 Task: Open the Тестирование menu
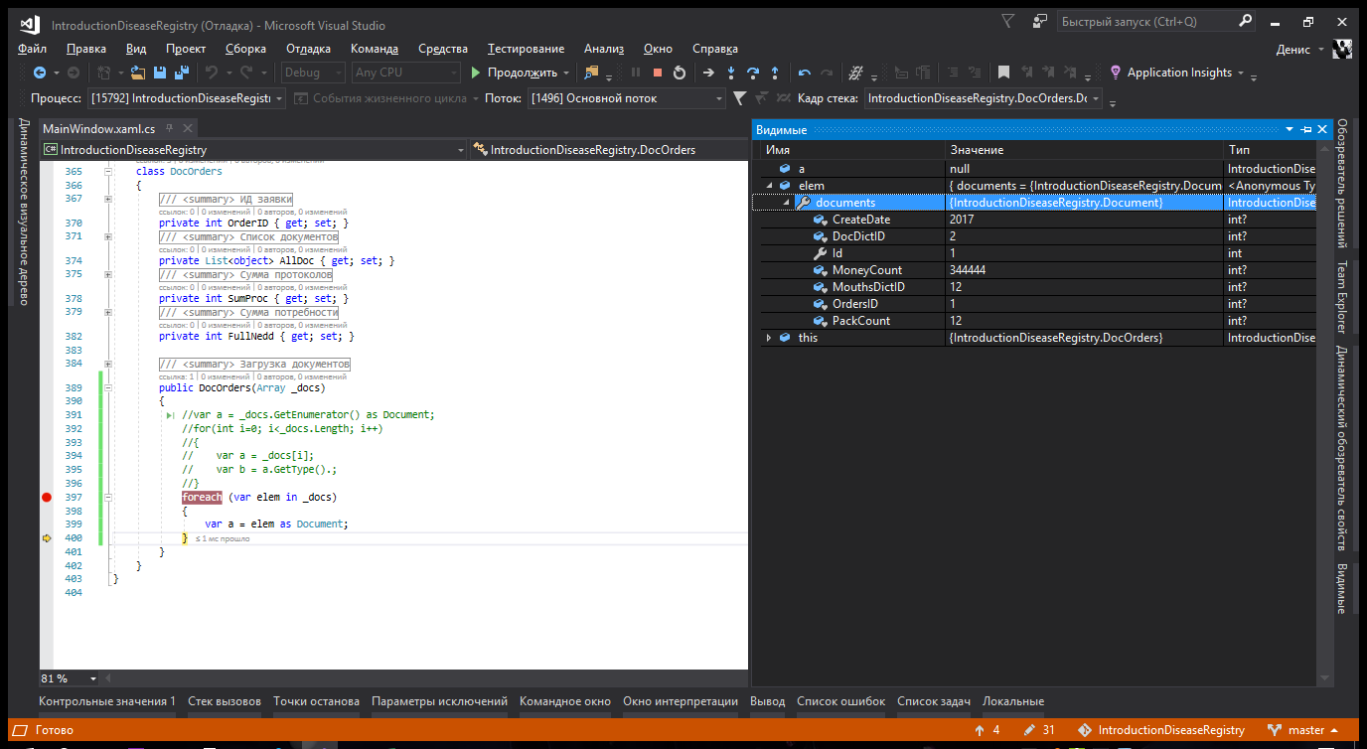526,49
